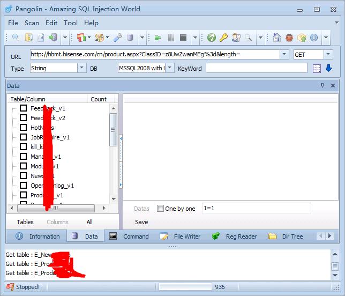Click the blue down arrow icon
345x296 pixels.
[328, 68]
